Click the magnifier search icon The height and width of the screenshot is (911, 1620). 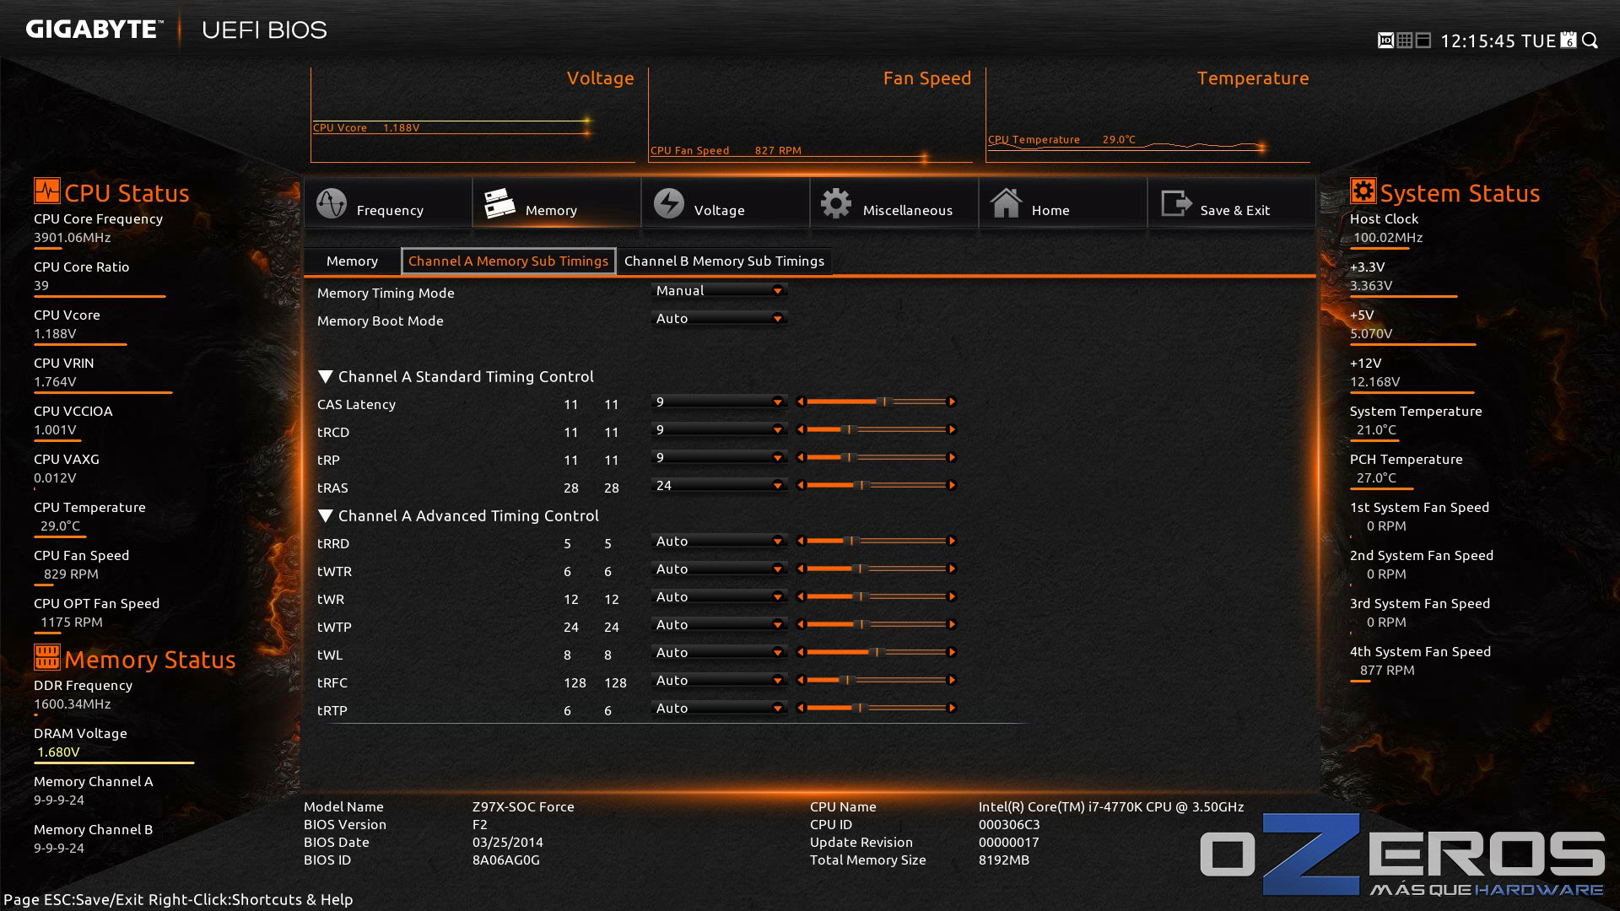pos(1590,40)
